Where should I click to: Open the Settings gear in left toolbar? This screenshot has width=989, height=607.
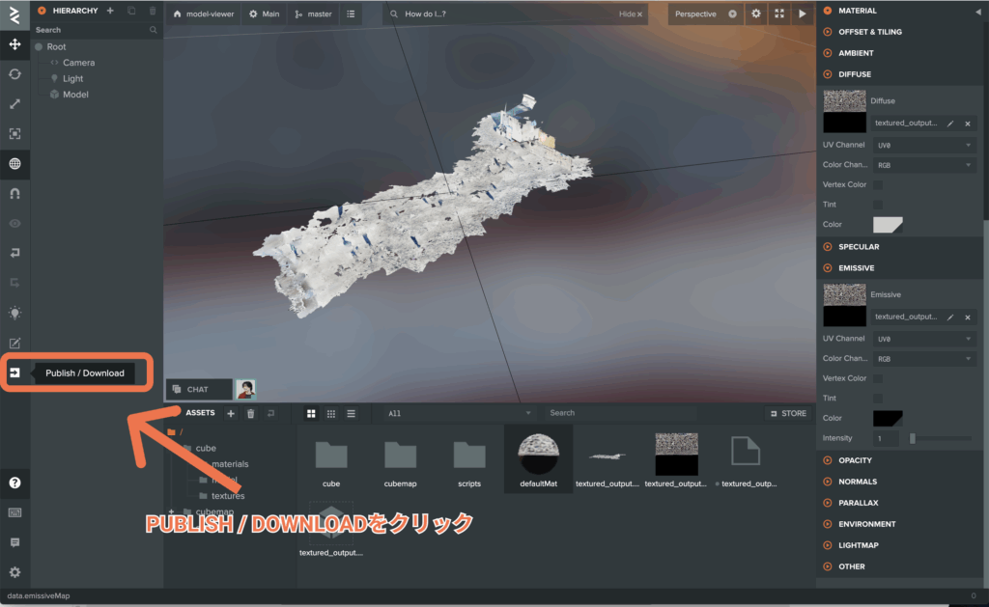point(14,572)
